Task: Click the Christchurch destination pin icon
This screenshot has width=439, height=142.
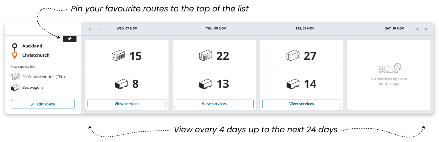Action: point(15,55)
